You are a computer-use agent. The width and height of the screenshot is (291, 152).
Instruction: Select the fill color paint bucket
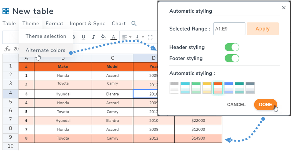pyautogui.click(x=103, y=37)
